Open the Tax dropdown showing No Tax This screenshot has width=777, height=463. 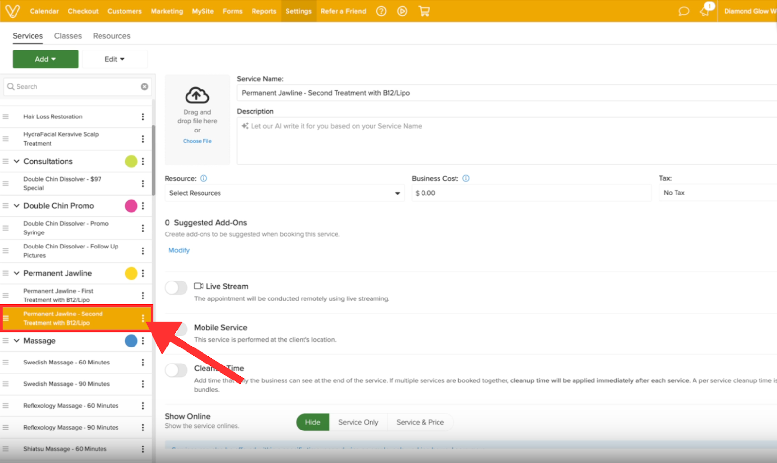(x=718, y=193)
